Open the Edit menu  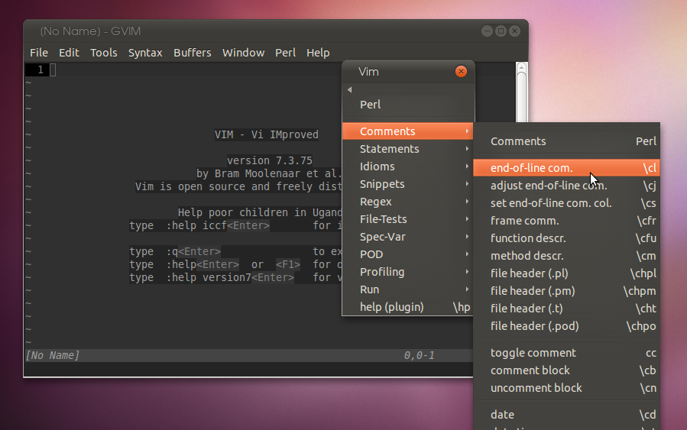(69, 53)
